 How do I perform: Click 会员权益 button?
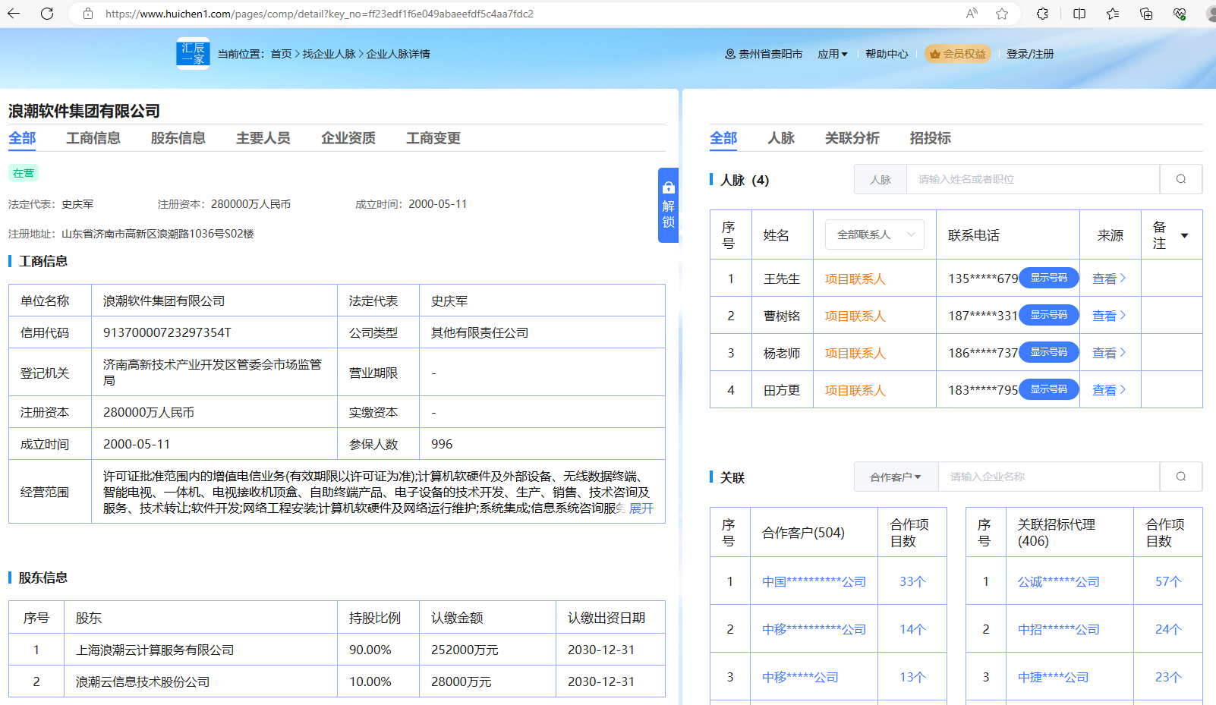957,54
